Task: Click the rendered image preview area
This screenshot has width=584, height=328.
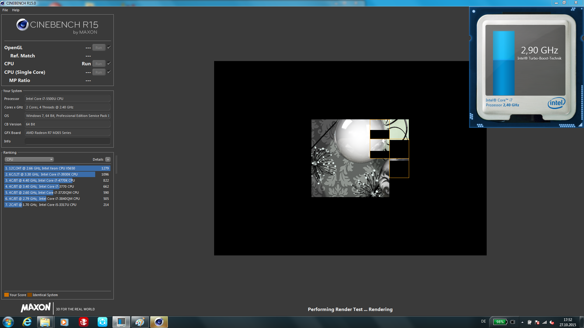Action: [350, 158]
